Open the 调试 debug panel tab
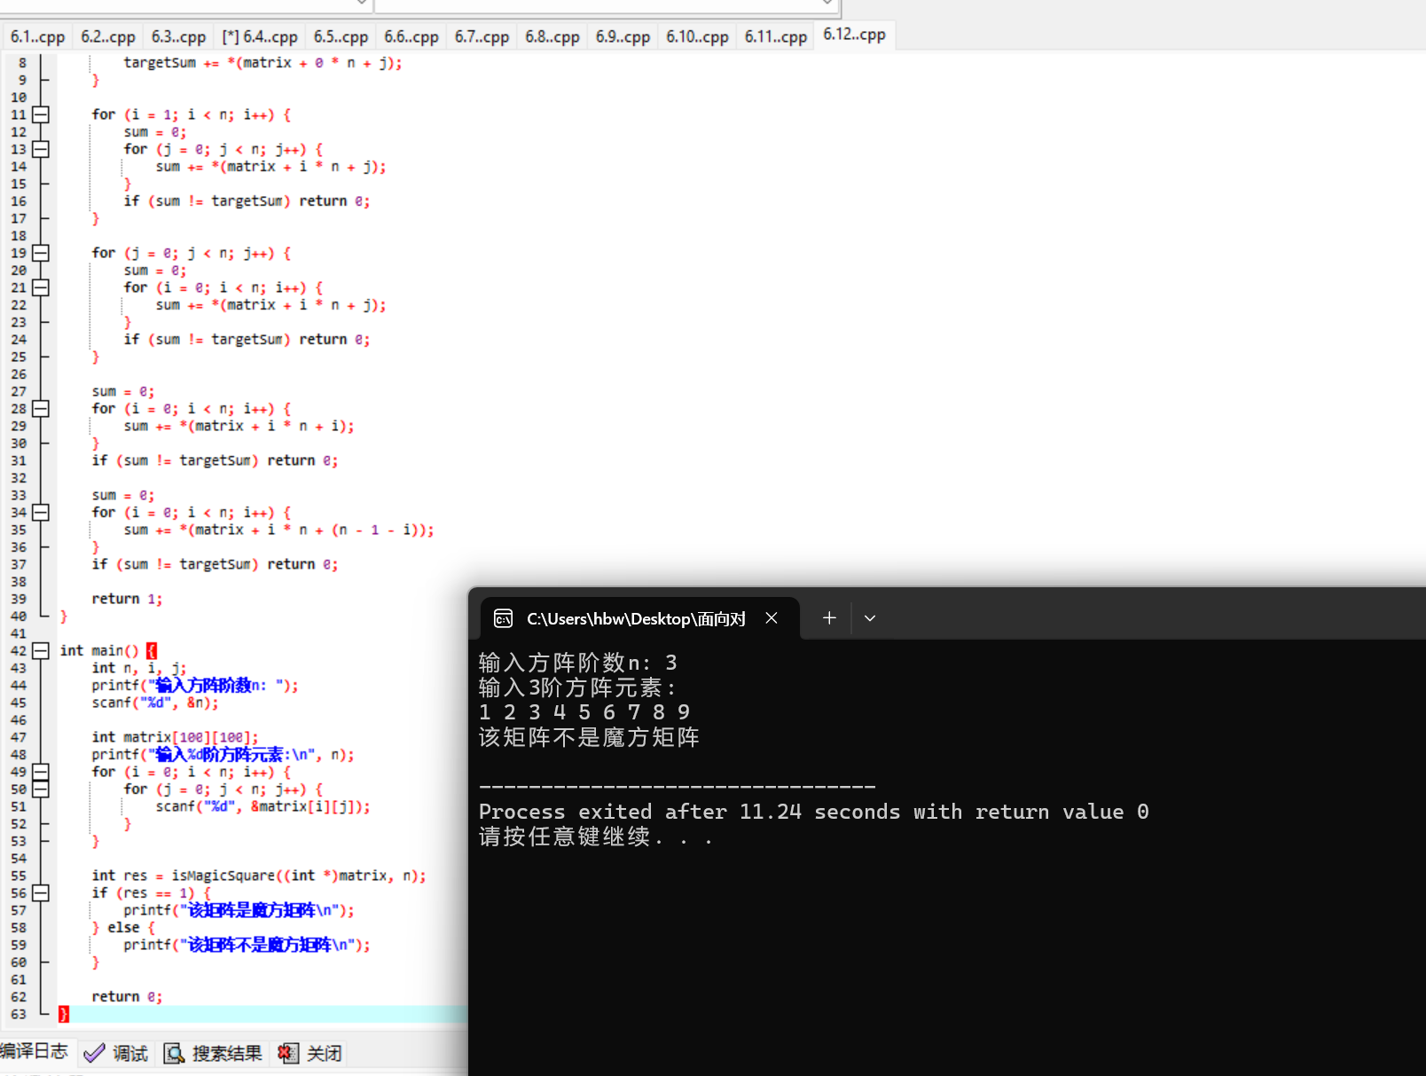This screenshot has height=1076, width=1426. (116, 1053)
